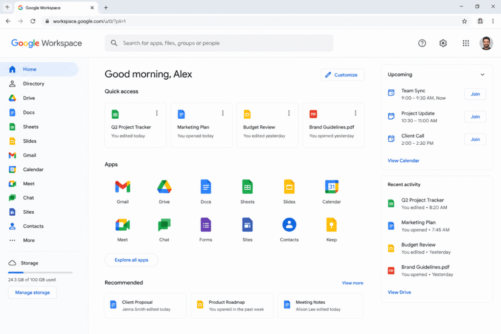The height and width of the screenshot is (334, 501).
Task: Open the tab search arrow in Chrome
Action: (x=7, y=7)
